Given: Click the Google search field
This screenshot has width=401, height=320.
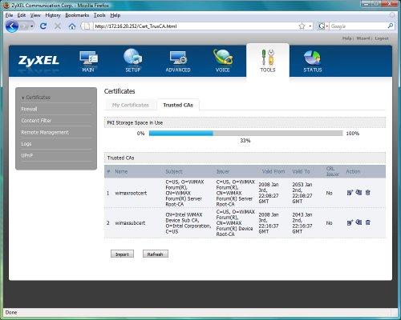Looking at the screenshot, I should pyautogui.click(x=358, y=26).
